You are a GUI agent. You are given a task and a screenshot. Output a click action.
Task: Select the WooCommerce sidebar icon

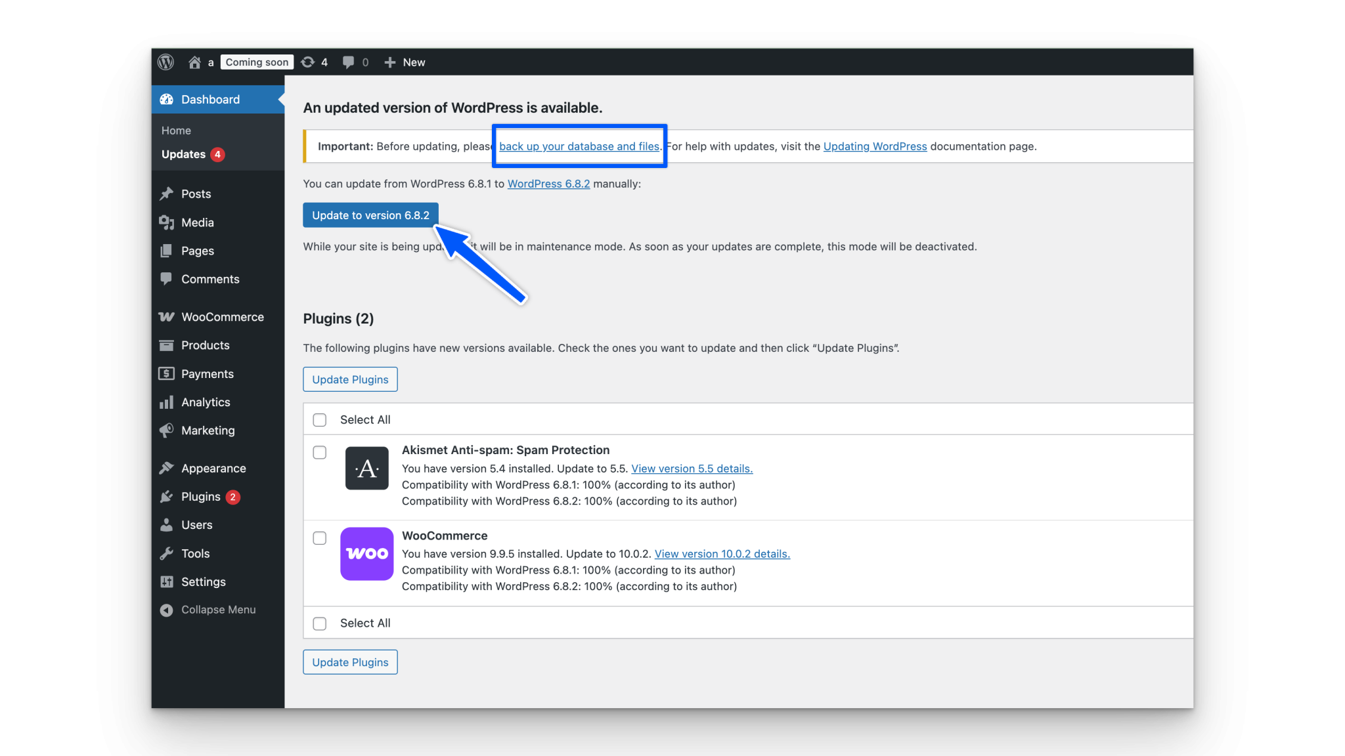tap(167, 316)
